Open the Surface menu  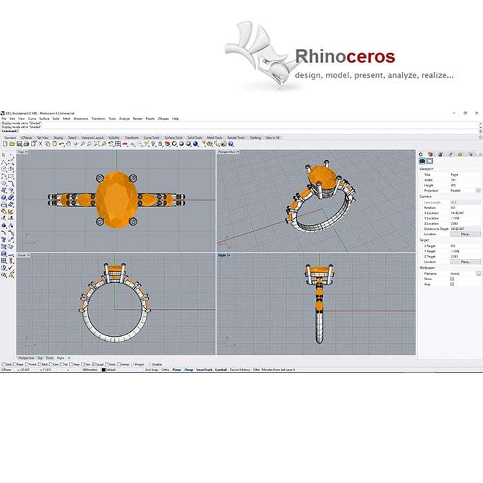44,119
